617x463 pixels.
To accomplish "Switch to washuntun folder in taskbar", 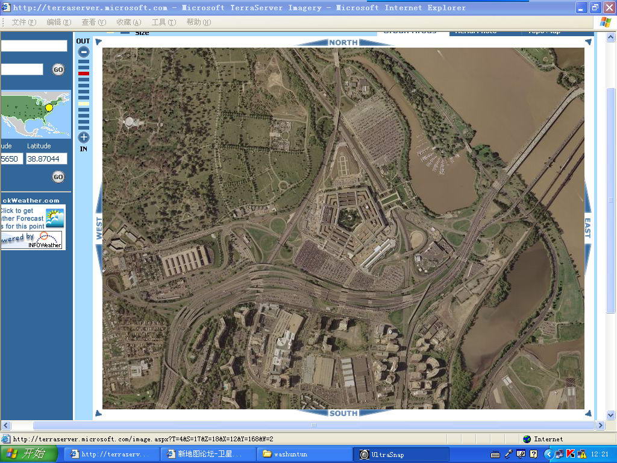I will (304, 454).
